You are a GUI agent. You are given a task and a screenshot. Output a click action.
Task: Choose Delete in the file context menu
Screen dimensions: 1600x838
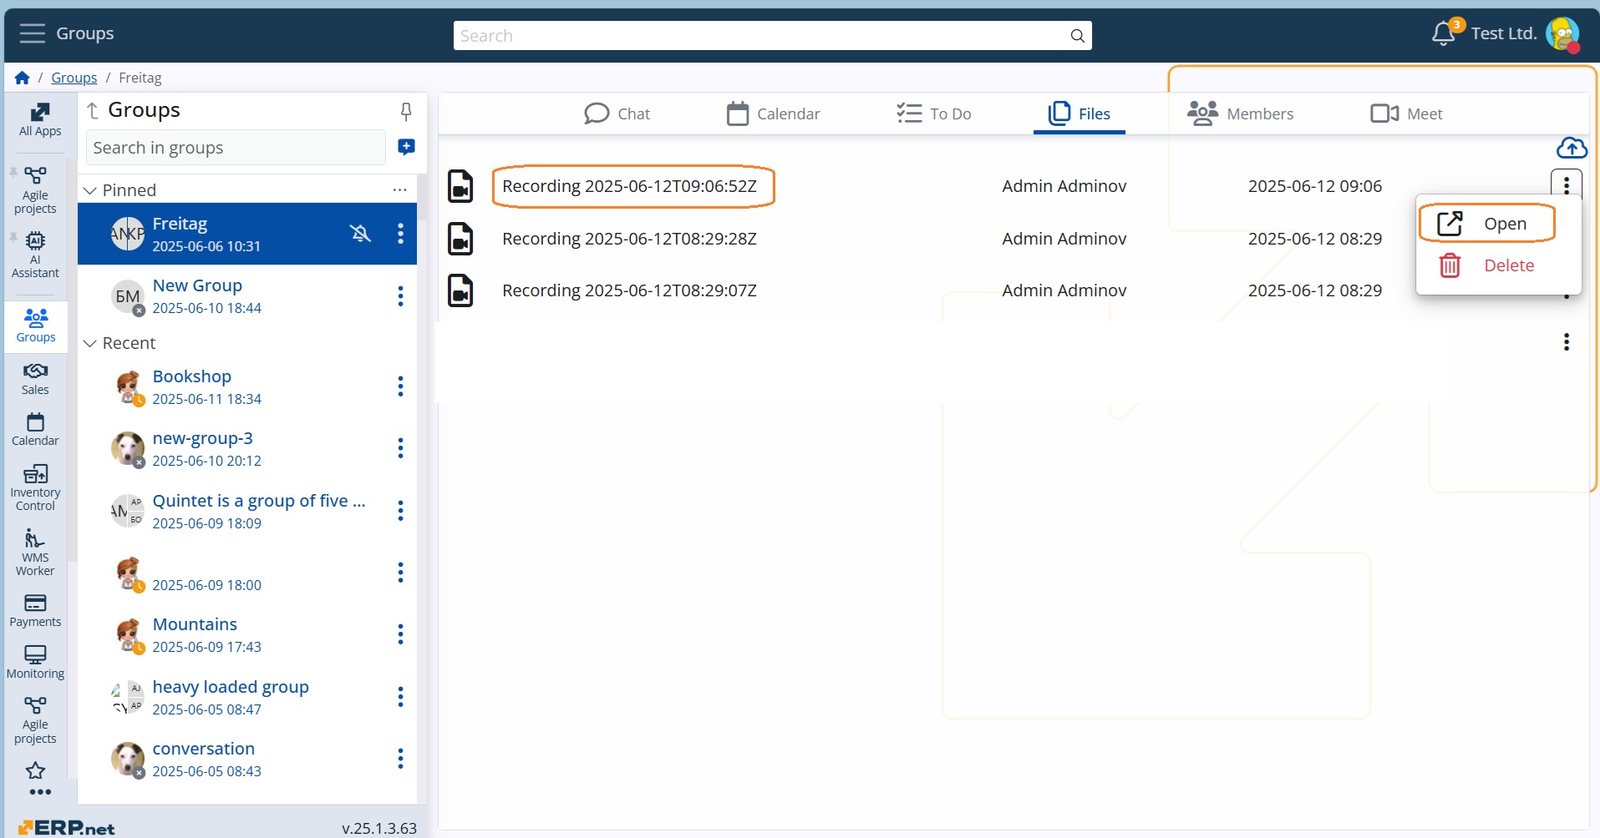[x=1486, y=265]
